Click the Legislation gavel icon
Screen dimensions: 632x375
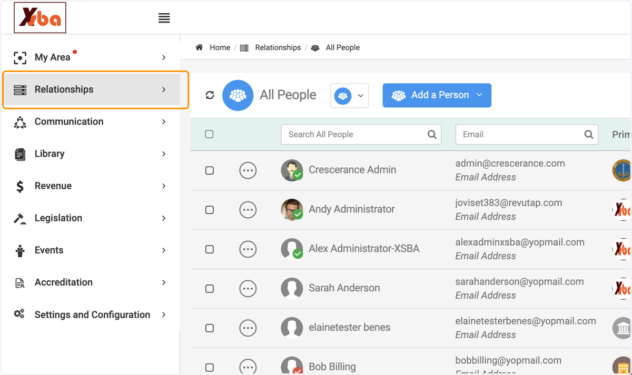[20, 218]
